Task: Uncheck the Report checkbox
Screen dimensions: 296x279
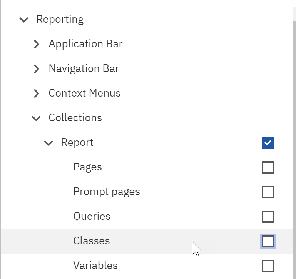Action: tap(268, 143)
